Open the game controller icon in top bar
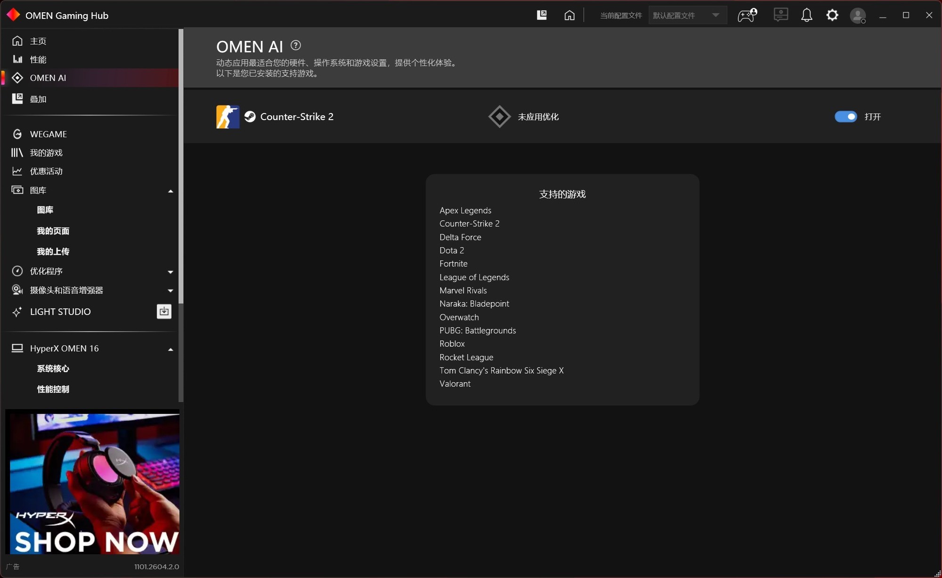Screen dimensions: 942x578 coord(747,15)
